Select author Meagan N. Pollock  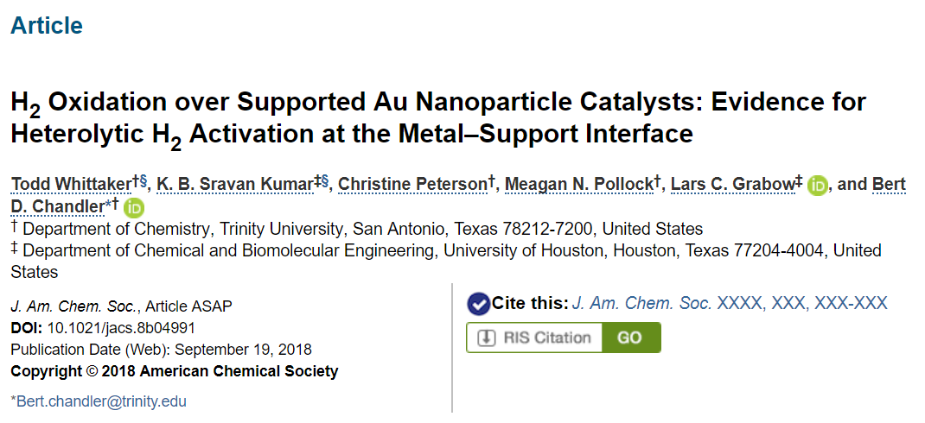[x=579, y=185]
